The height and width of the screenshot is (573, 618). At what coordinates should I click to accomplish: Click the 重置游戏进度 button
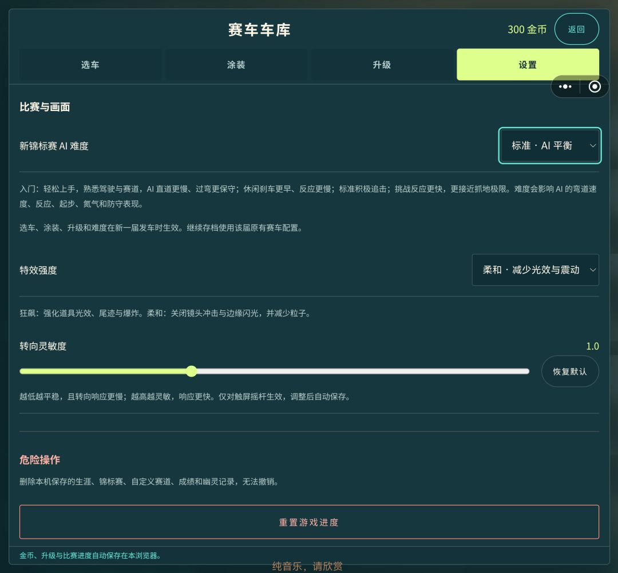pyautogui.click(x=309, y=521)
